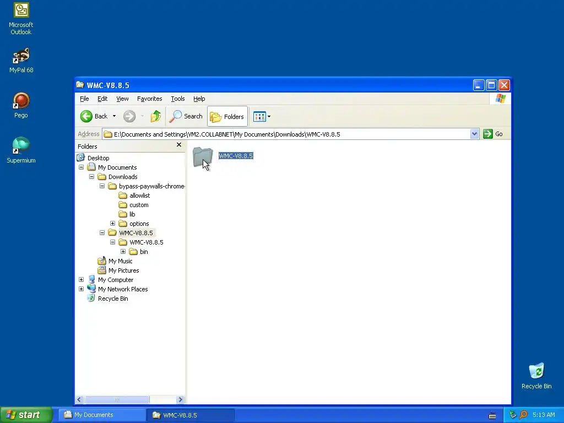
Task: Expand the options folder node
Action: pyautogui.click(x=112, y=224)
